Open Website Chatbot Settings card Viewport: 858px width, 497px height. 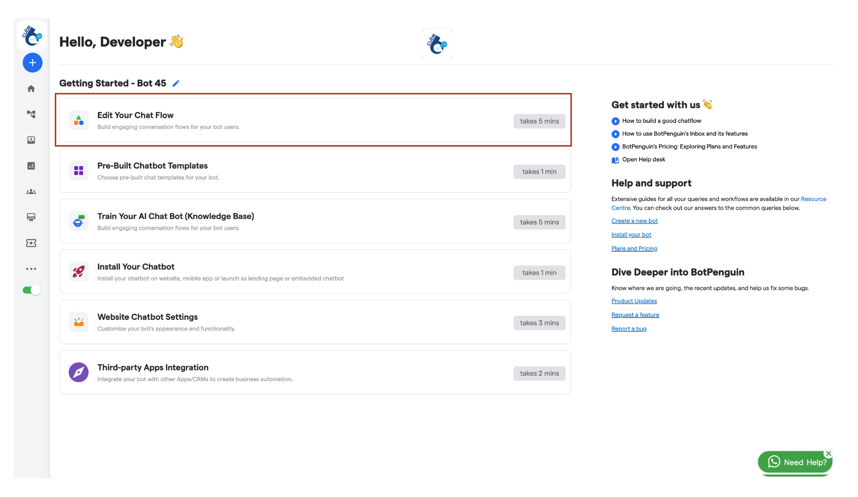click(315, 322)
